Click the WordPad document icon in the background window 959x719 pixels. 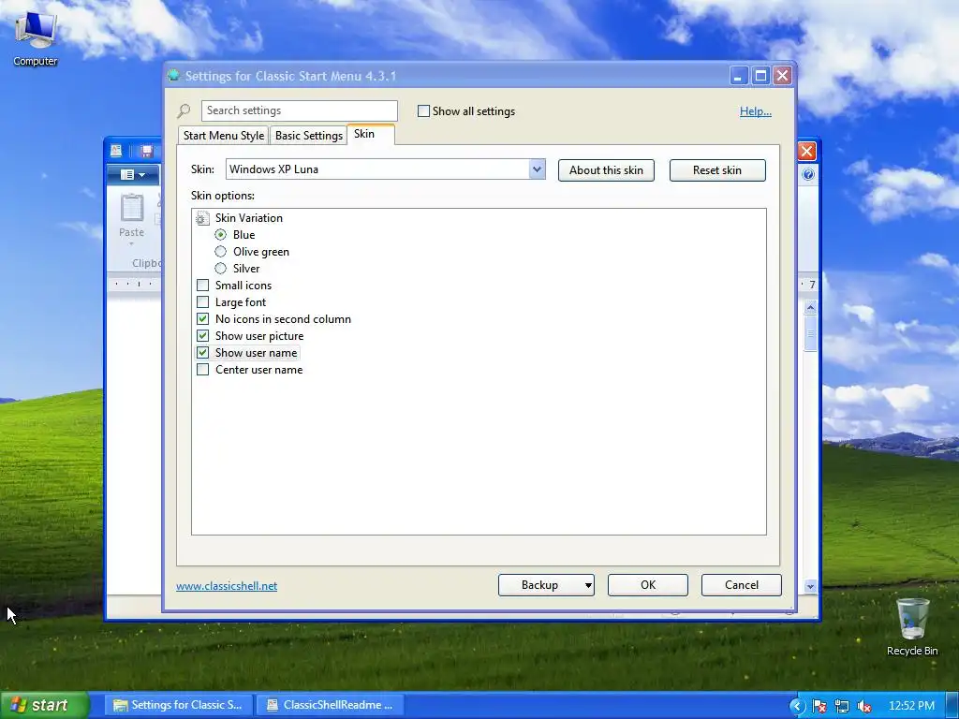click(116, 151)
